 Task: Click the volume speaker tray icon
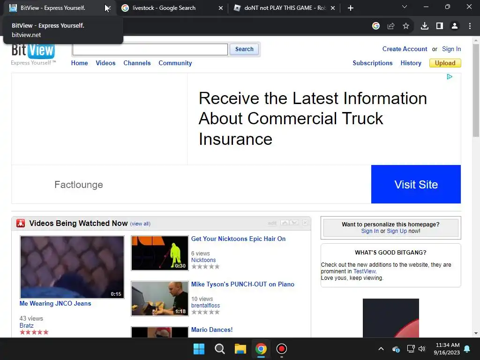pyautogui.click(x=422, y=349)
